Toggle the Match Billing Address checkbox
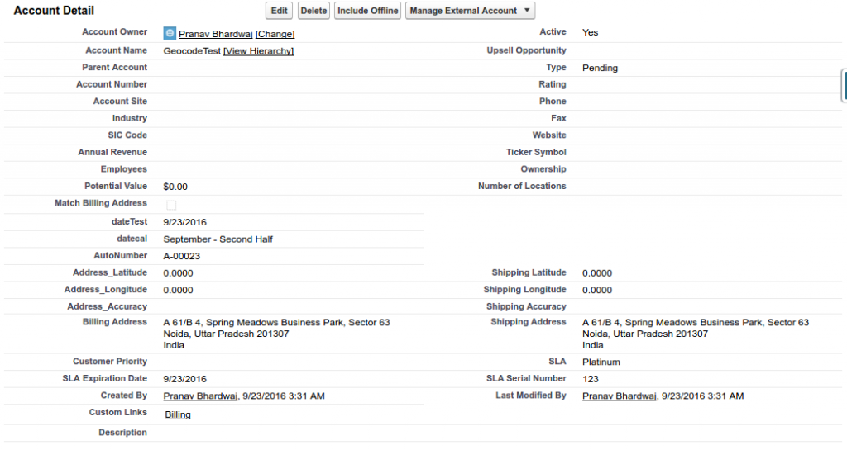Screen dimensions: 847x450 (171, 205)
